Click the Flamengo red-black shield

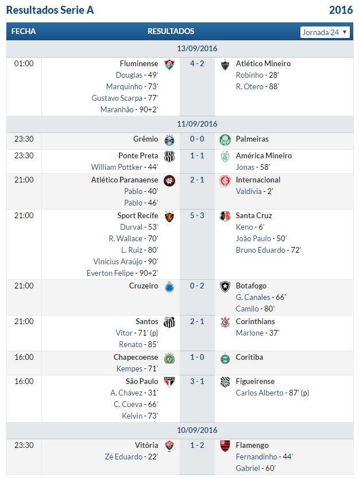(225, 446)
